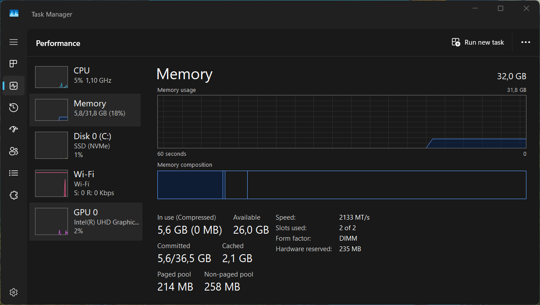Open the Details list page icon
The height and width of the screenshot is (305, 540).
[14, 173]
